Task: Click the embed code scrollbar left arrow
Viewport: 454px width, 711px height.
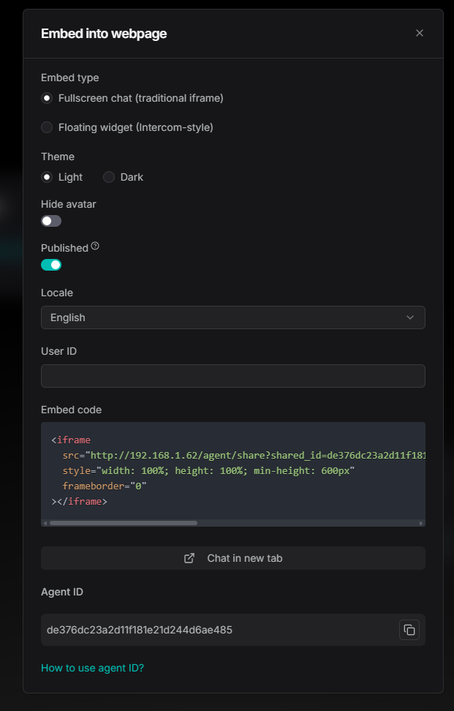Action: click(x=45, y=523)
